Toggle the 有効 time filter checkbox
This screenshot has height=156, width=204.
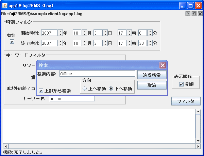(12, 41)
